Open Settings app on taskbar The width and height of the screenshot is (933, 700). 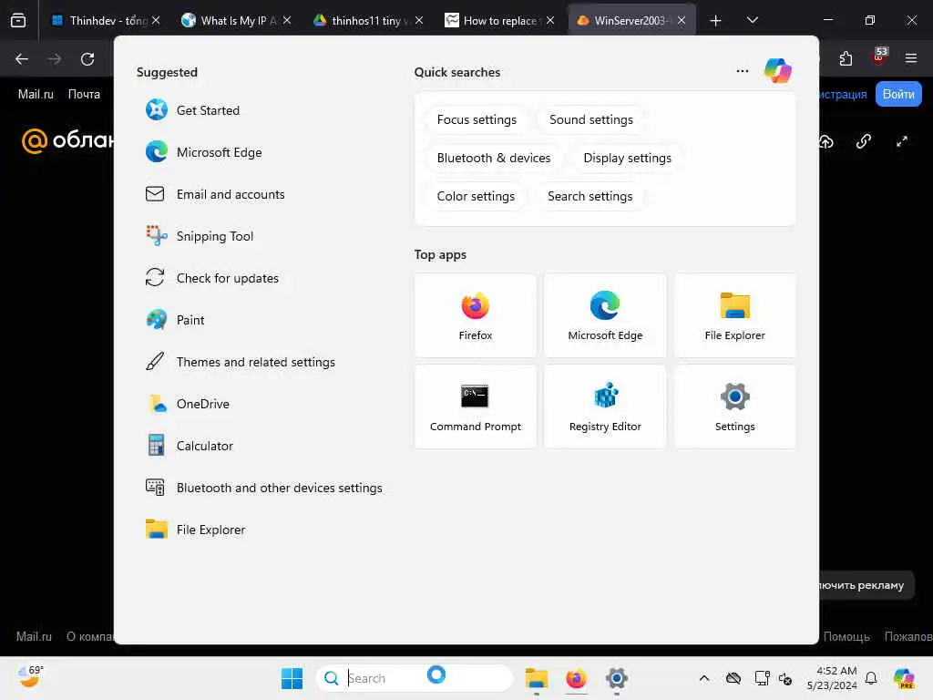pos(617,678)
